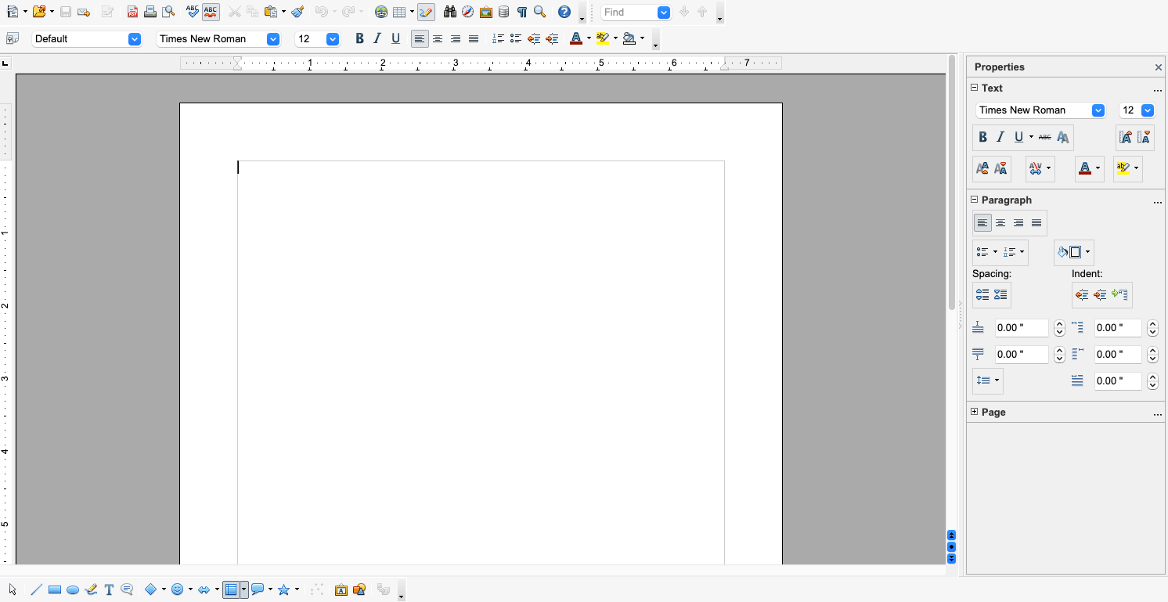
Task: Toggle Strikethrough in sidebar Text panel
Action: (1044, 137)
